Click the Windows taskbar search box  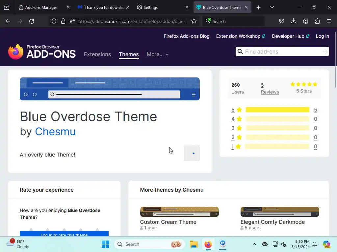pyautogui.click(x=150, y=244)
